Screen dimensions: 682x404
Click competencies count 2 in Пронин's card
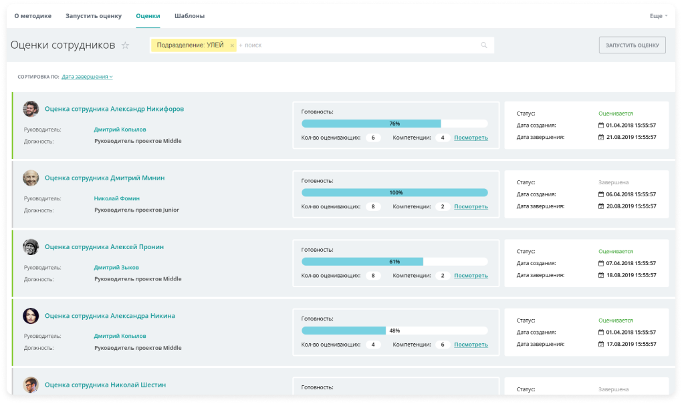click(x=443, y=276)
